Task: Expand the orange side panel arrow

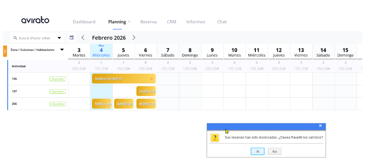Action: coord(5,51)
